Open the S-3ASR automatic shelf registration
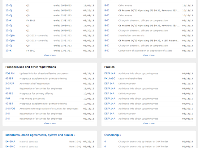198x148 pixels. [x=10, y=84]
